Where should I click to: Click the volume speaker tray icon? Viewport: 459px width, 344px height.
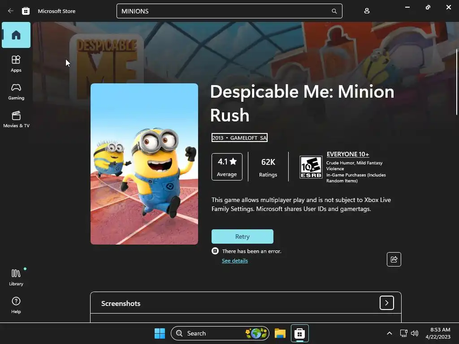(415, 333)
